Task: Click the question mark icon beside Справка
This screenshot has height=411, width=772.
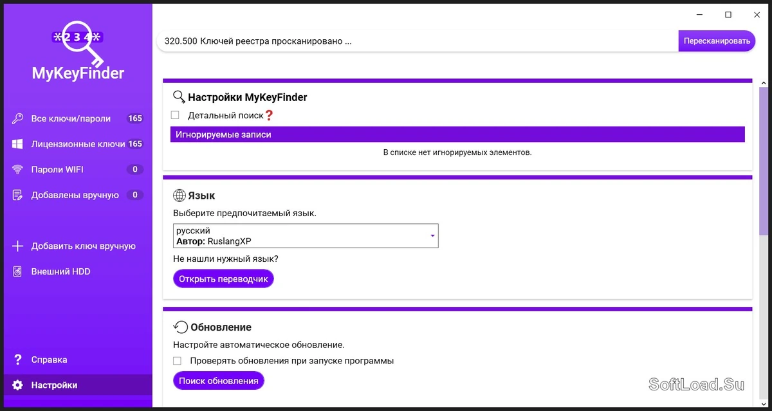Action: pyautogui.click(x=18, y=360)
